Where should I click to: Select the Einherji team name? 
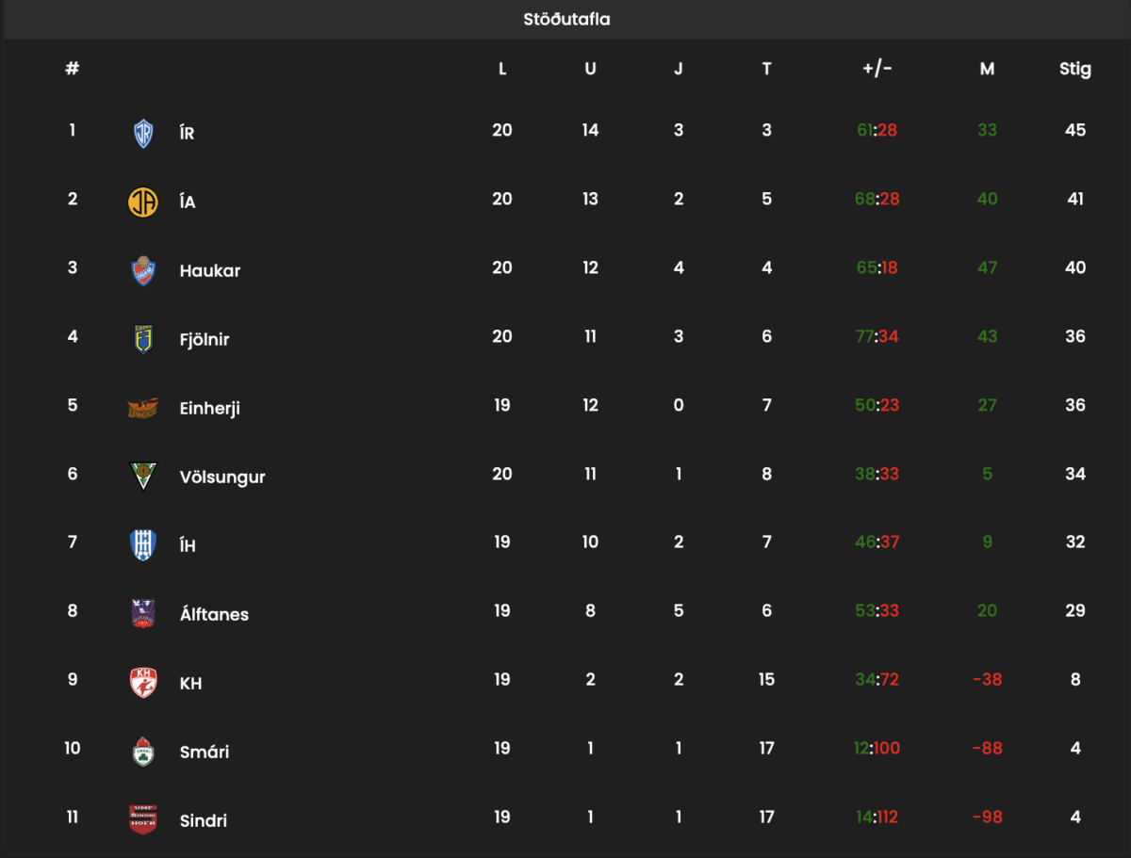pyautogui.click(x=210, y=409)
